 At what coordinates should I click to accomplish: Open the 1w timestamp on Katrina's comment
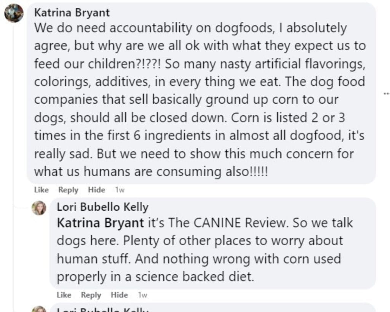tap(120, 190)
